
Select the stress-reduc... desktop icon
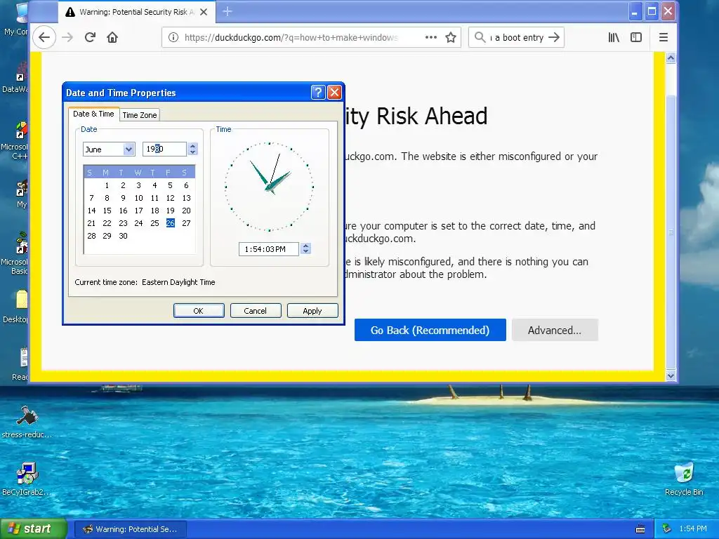pyautogui.click(x=27, y=422)
